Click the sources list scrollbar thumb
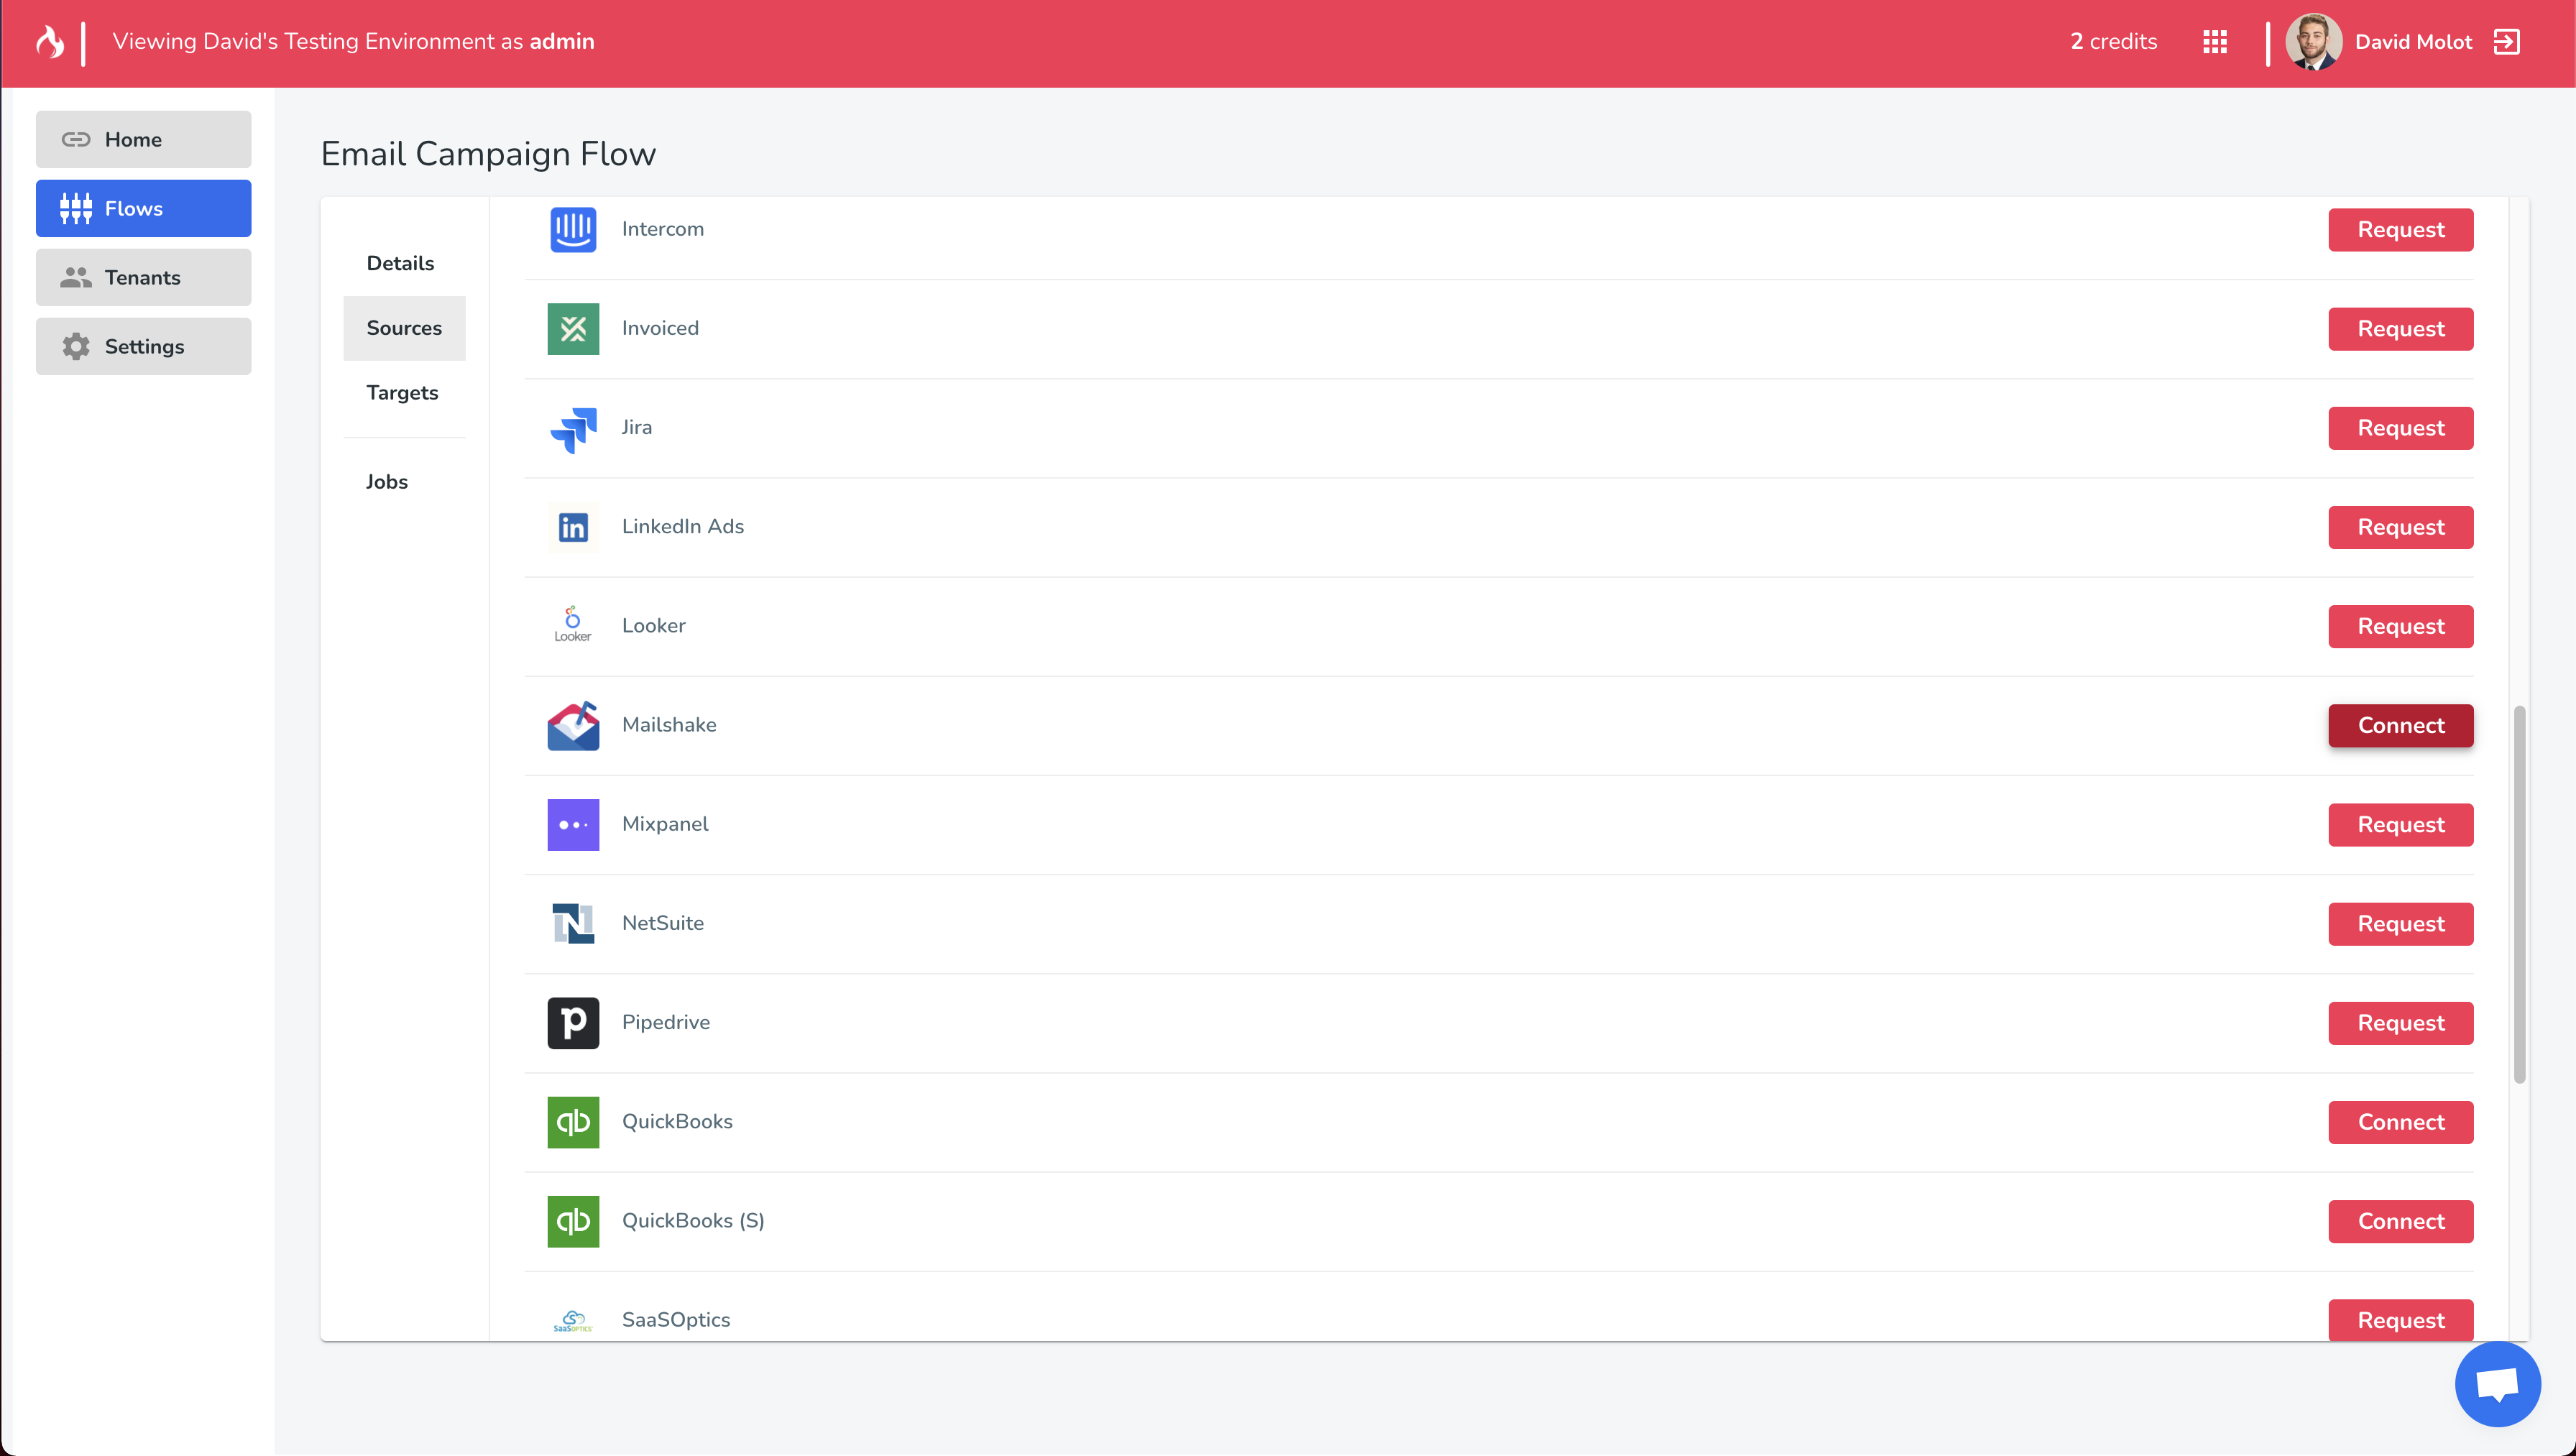This screenshot has width=2576, height=1456. [x=2520, y=895]
